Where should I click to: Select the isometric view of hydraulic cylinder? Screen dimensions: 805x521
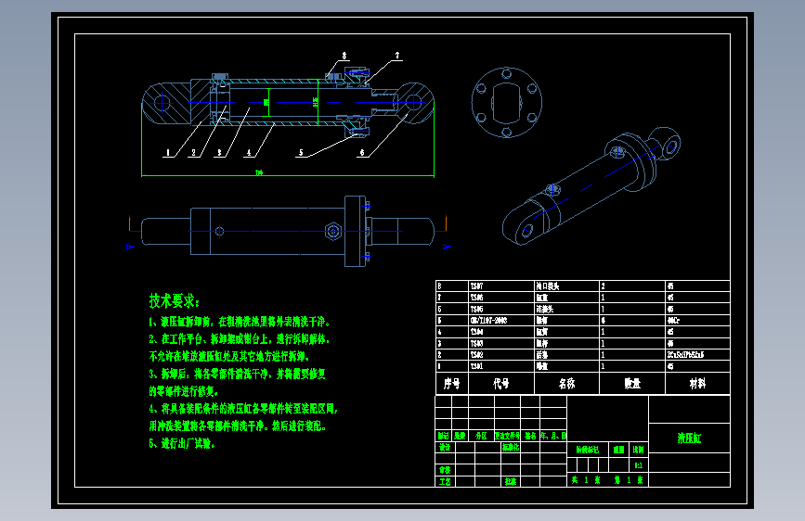click(x=591, y=186)
